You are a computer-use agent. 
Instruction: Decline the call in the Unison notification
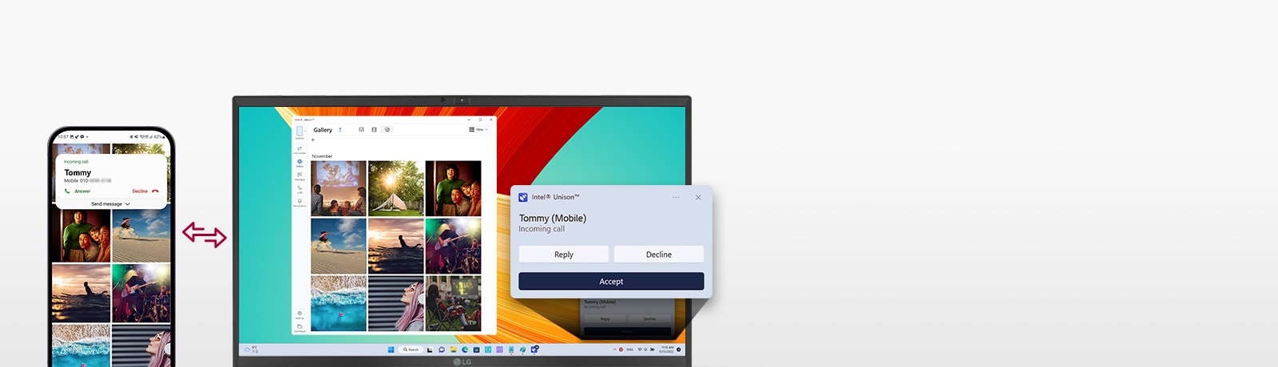click(x=659, y=255)
